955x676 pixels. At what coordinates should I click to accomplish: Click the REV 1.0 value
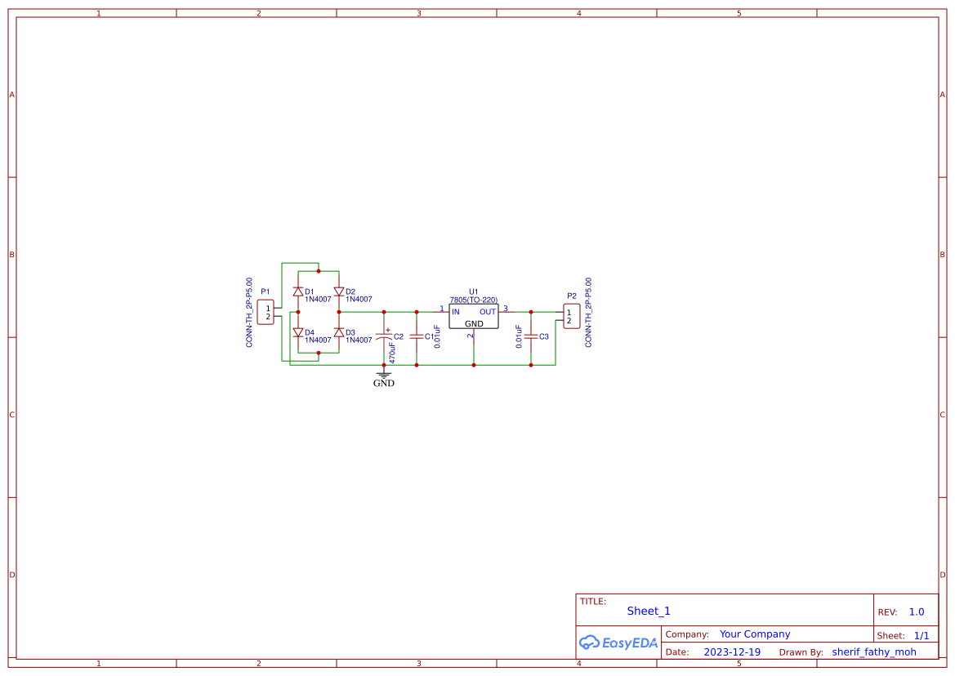point(916,612)
